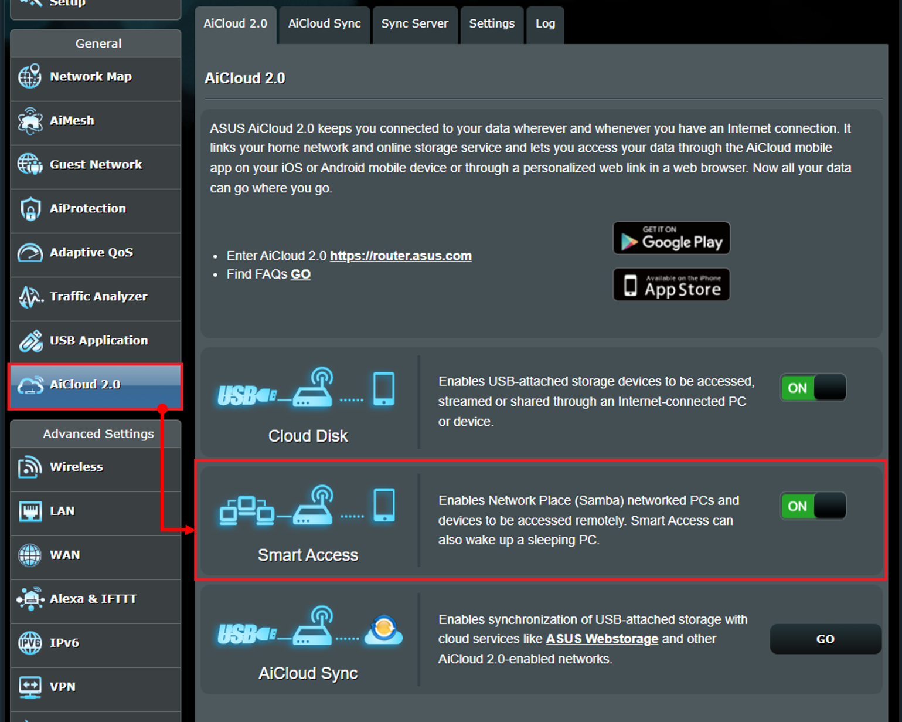Select LAN menu label
Viewport: 902px width, 722px height.
[x=62, y=511]
